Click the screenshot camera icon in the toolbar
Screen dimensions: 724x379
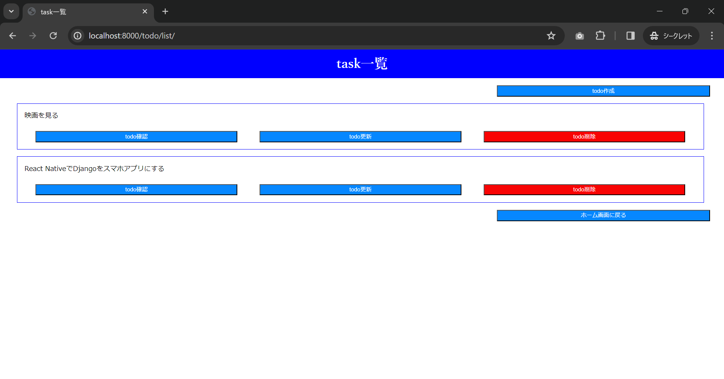pos(580,36)
